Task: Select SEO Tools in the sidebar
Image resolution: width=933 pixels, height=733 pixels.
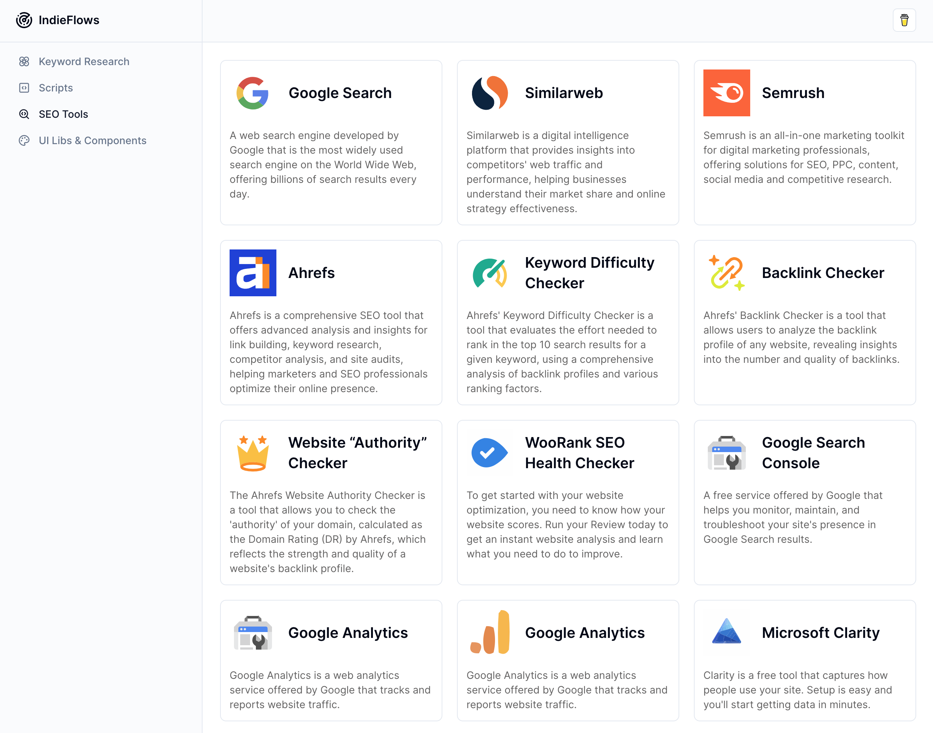Action: 64,114
